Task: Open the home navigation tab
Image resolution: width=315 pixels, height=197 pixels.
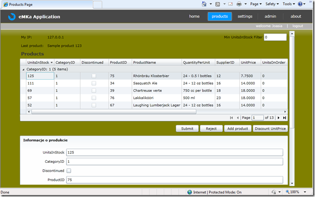Action: [194, 17]
